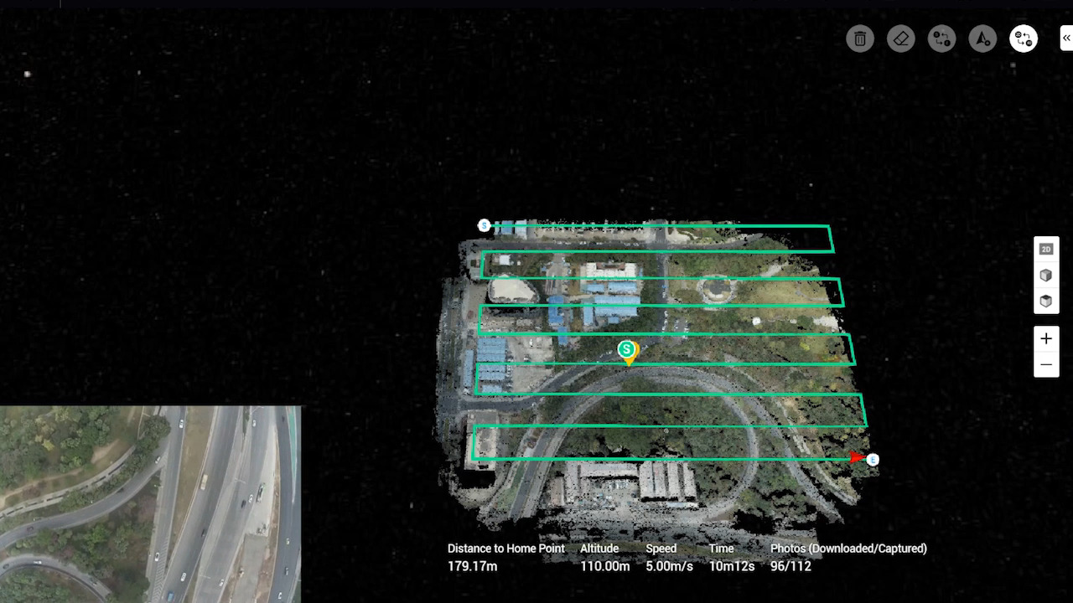The image size is (1073, 603).
Task: Click the route start point S marker
Action: (x=484, y=225)
